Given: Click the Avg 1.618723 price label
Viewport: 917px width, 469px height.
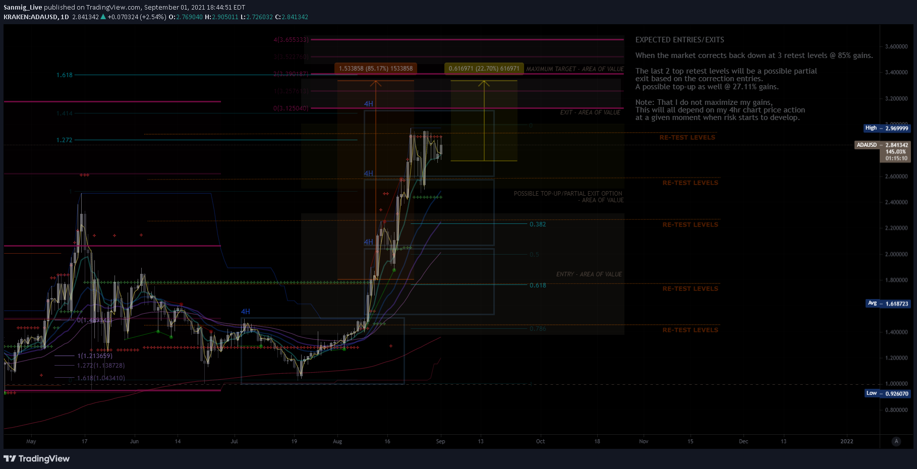Looking at the screenshot, I should 888,304.
